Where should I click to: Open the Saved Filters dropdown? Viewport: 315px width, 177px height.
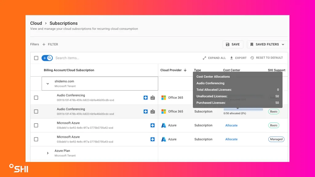click(x=267, y=44)
